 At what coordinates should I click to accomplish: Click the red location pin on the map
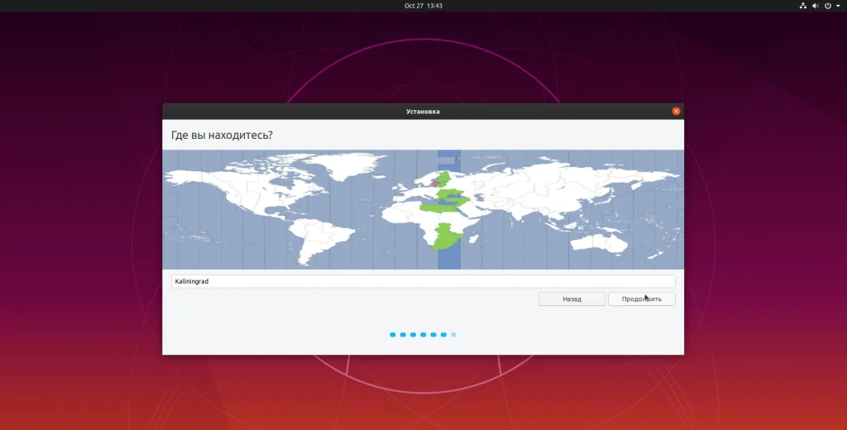point(434,184)
